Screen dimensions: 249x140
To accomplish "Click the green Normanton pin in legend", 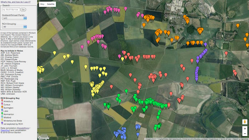I will [2, 113].
